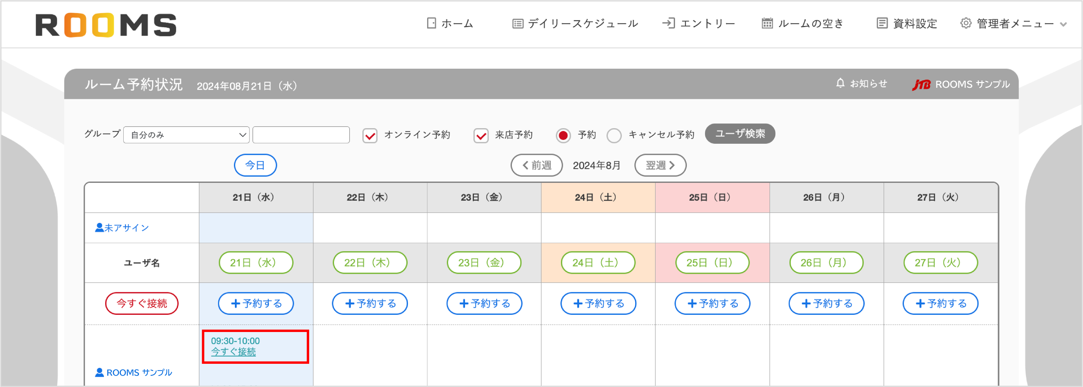The height and width of the screenshot is (387, 1083).
Task: Open ルームの空き via its calendar icon
Action: [x=767, y=24]
